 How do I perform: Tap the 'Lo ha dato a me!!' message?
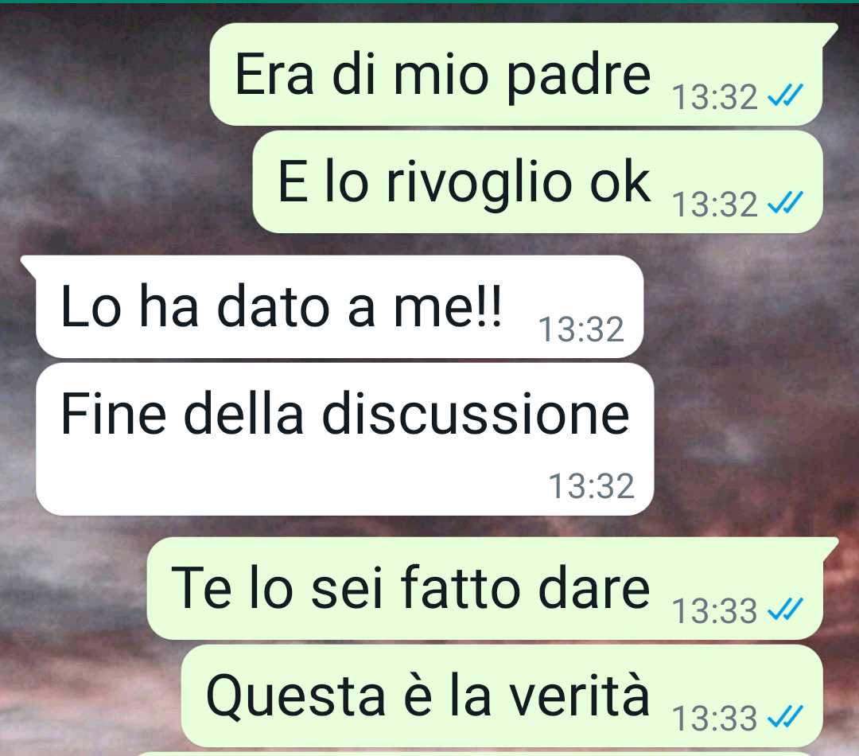pyautogui.click(x=332, y=306)
